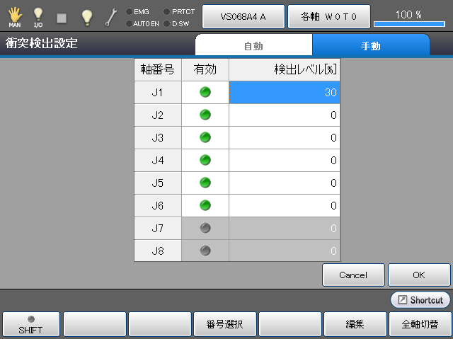The image size is (453, 339).
Task: Click the gray stop square icon
Action: click(x=62, y=17)
